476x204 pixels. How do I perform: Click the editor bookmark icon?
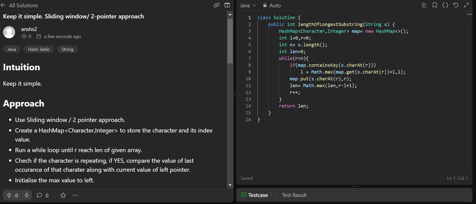435,5
